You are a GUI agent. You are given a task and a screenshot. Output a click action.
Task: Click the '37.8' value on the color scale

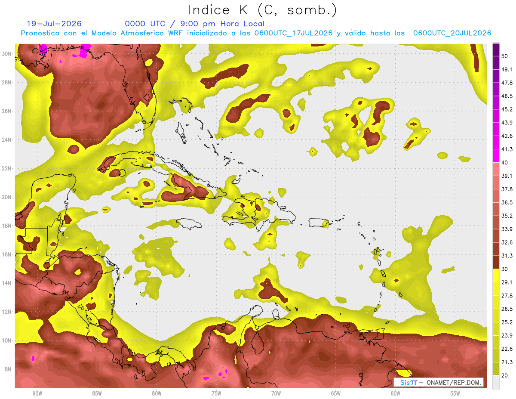(x=507, y=189)
